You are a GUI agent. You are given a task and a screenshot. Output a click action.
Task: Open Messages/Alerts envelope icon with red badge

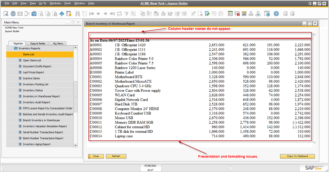(237, 14)
